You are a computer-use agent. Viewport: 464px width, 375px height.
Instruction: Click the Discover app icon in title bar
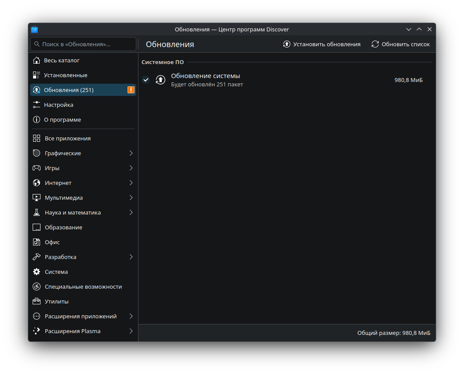(x=34, y=29)
